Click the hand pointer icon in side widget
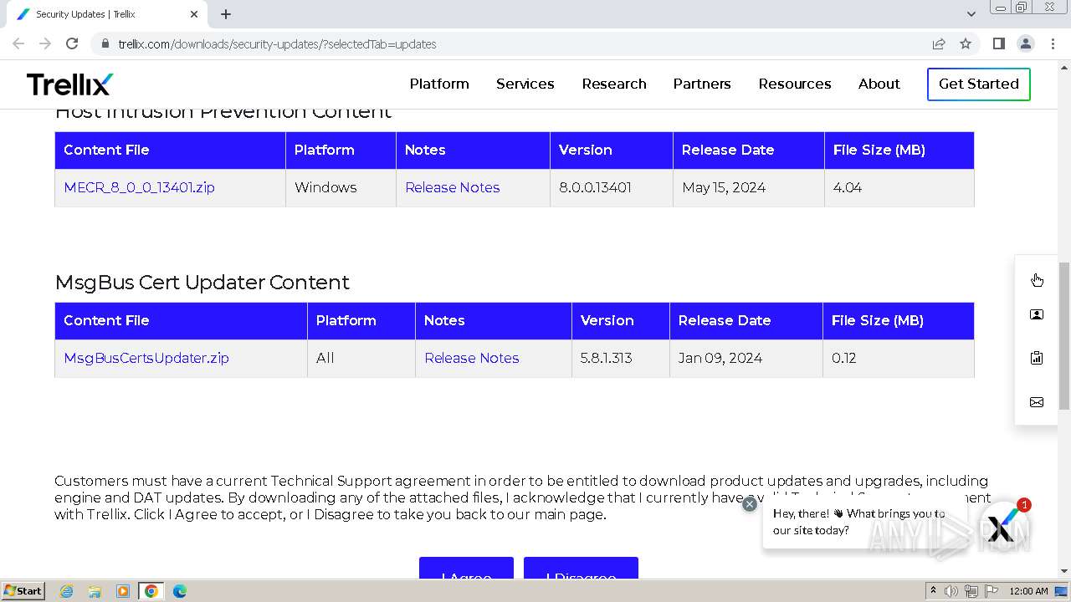The image size is (1071, 602). click(1037, 279)
